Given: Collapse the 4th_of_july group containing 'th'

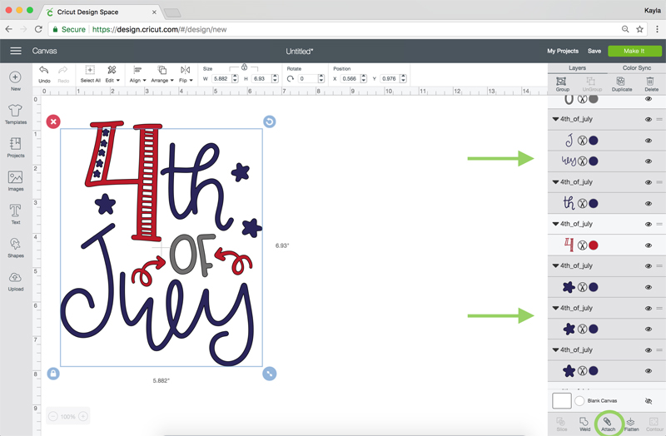Looking at the screenshot, I should [x=555, y=182].
